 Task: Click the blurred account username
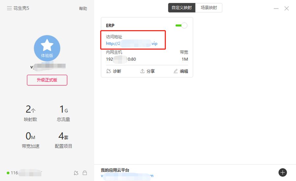[48, 67]
